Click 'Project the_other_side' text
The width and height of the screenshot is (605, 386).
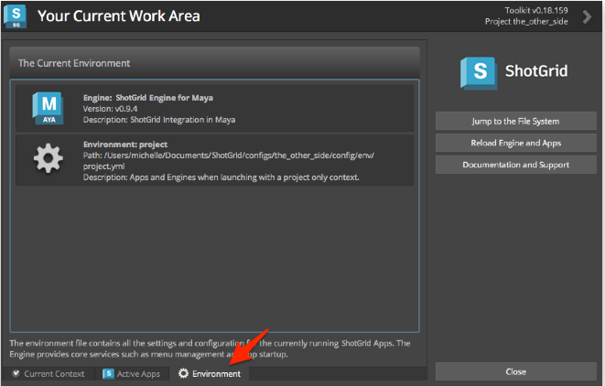(x=526, y=22)
